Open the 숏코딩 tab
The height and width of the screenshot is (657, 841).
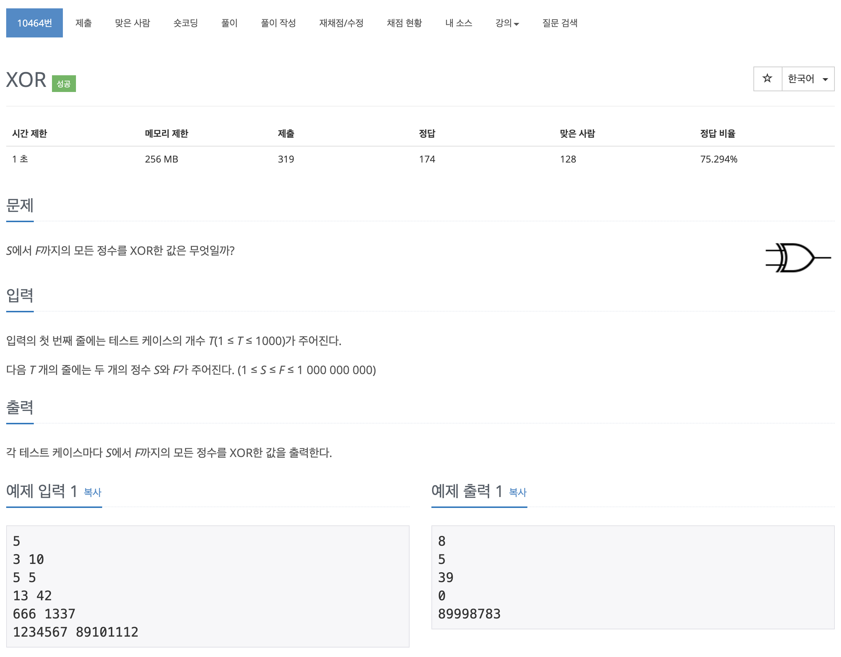(x=185, y=23)
